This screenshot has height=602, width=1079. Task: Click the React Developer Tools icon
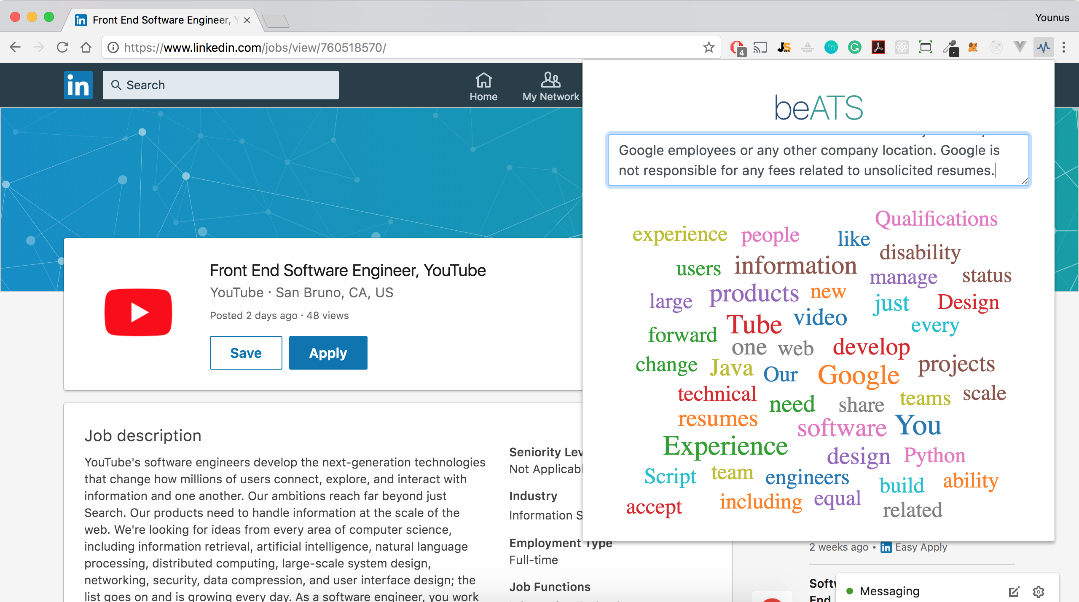click(x=902, y=48)
